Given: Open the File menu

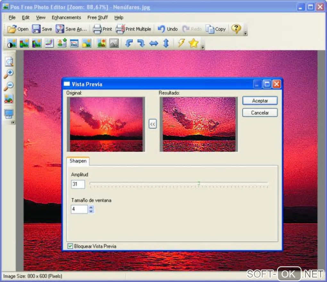Looking at the screenshot, I should [x=12, y=18].
